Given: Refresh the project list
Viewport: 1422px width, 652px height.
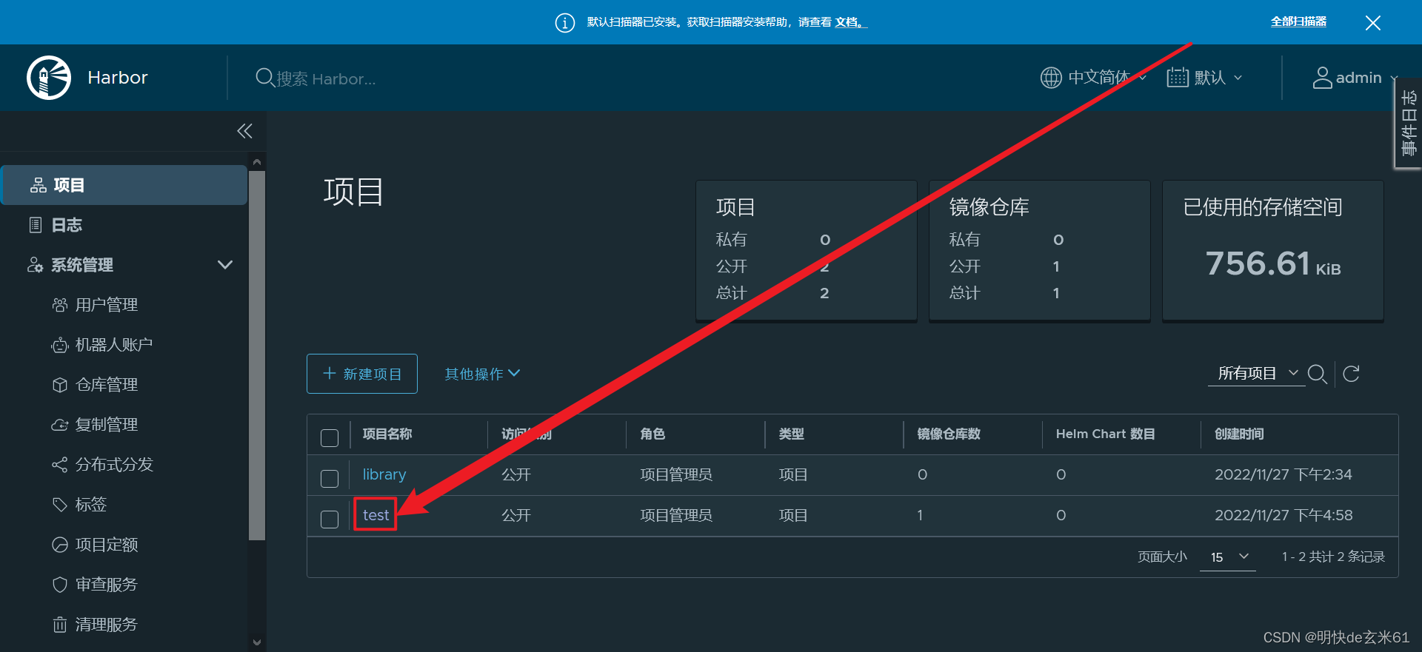Looking at the screenshot, I should pyautogui.click(x=1351, y=374).
